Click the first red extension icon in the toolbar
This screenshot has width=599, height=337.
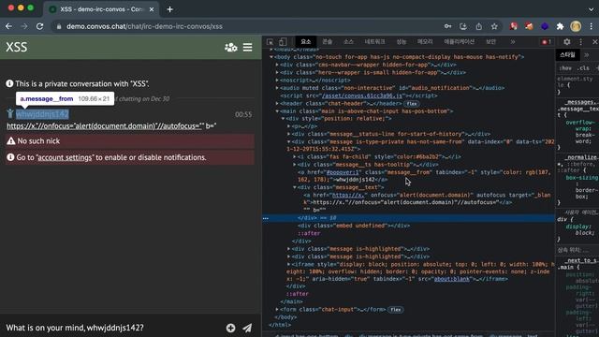[514, 26]
